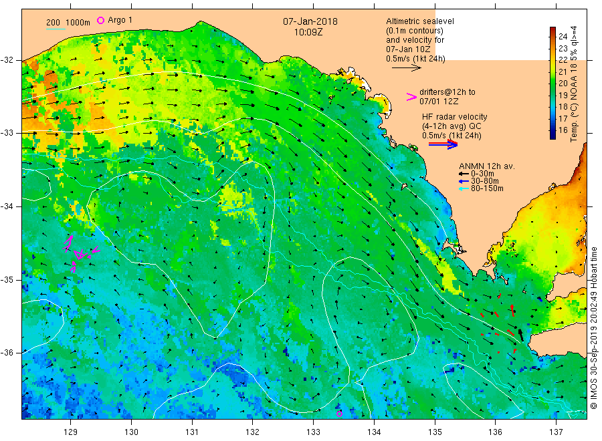The image size is (602, 441).
Task: Click the cyan 80-150m ANMN arrow
Action: pos(464,188)
